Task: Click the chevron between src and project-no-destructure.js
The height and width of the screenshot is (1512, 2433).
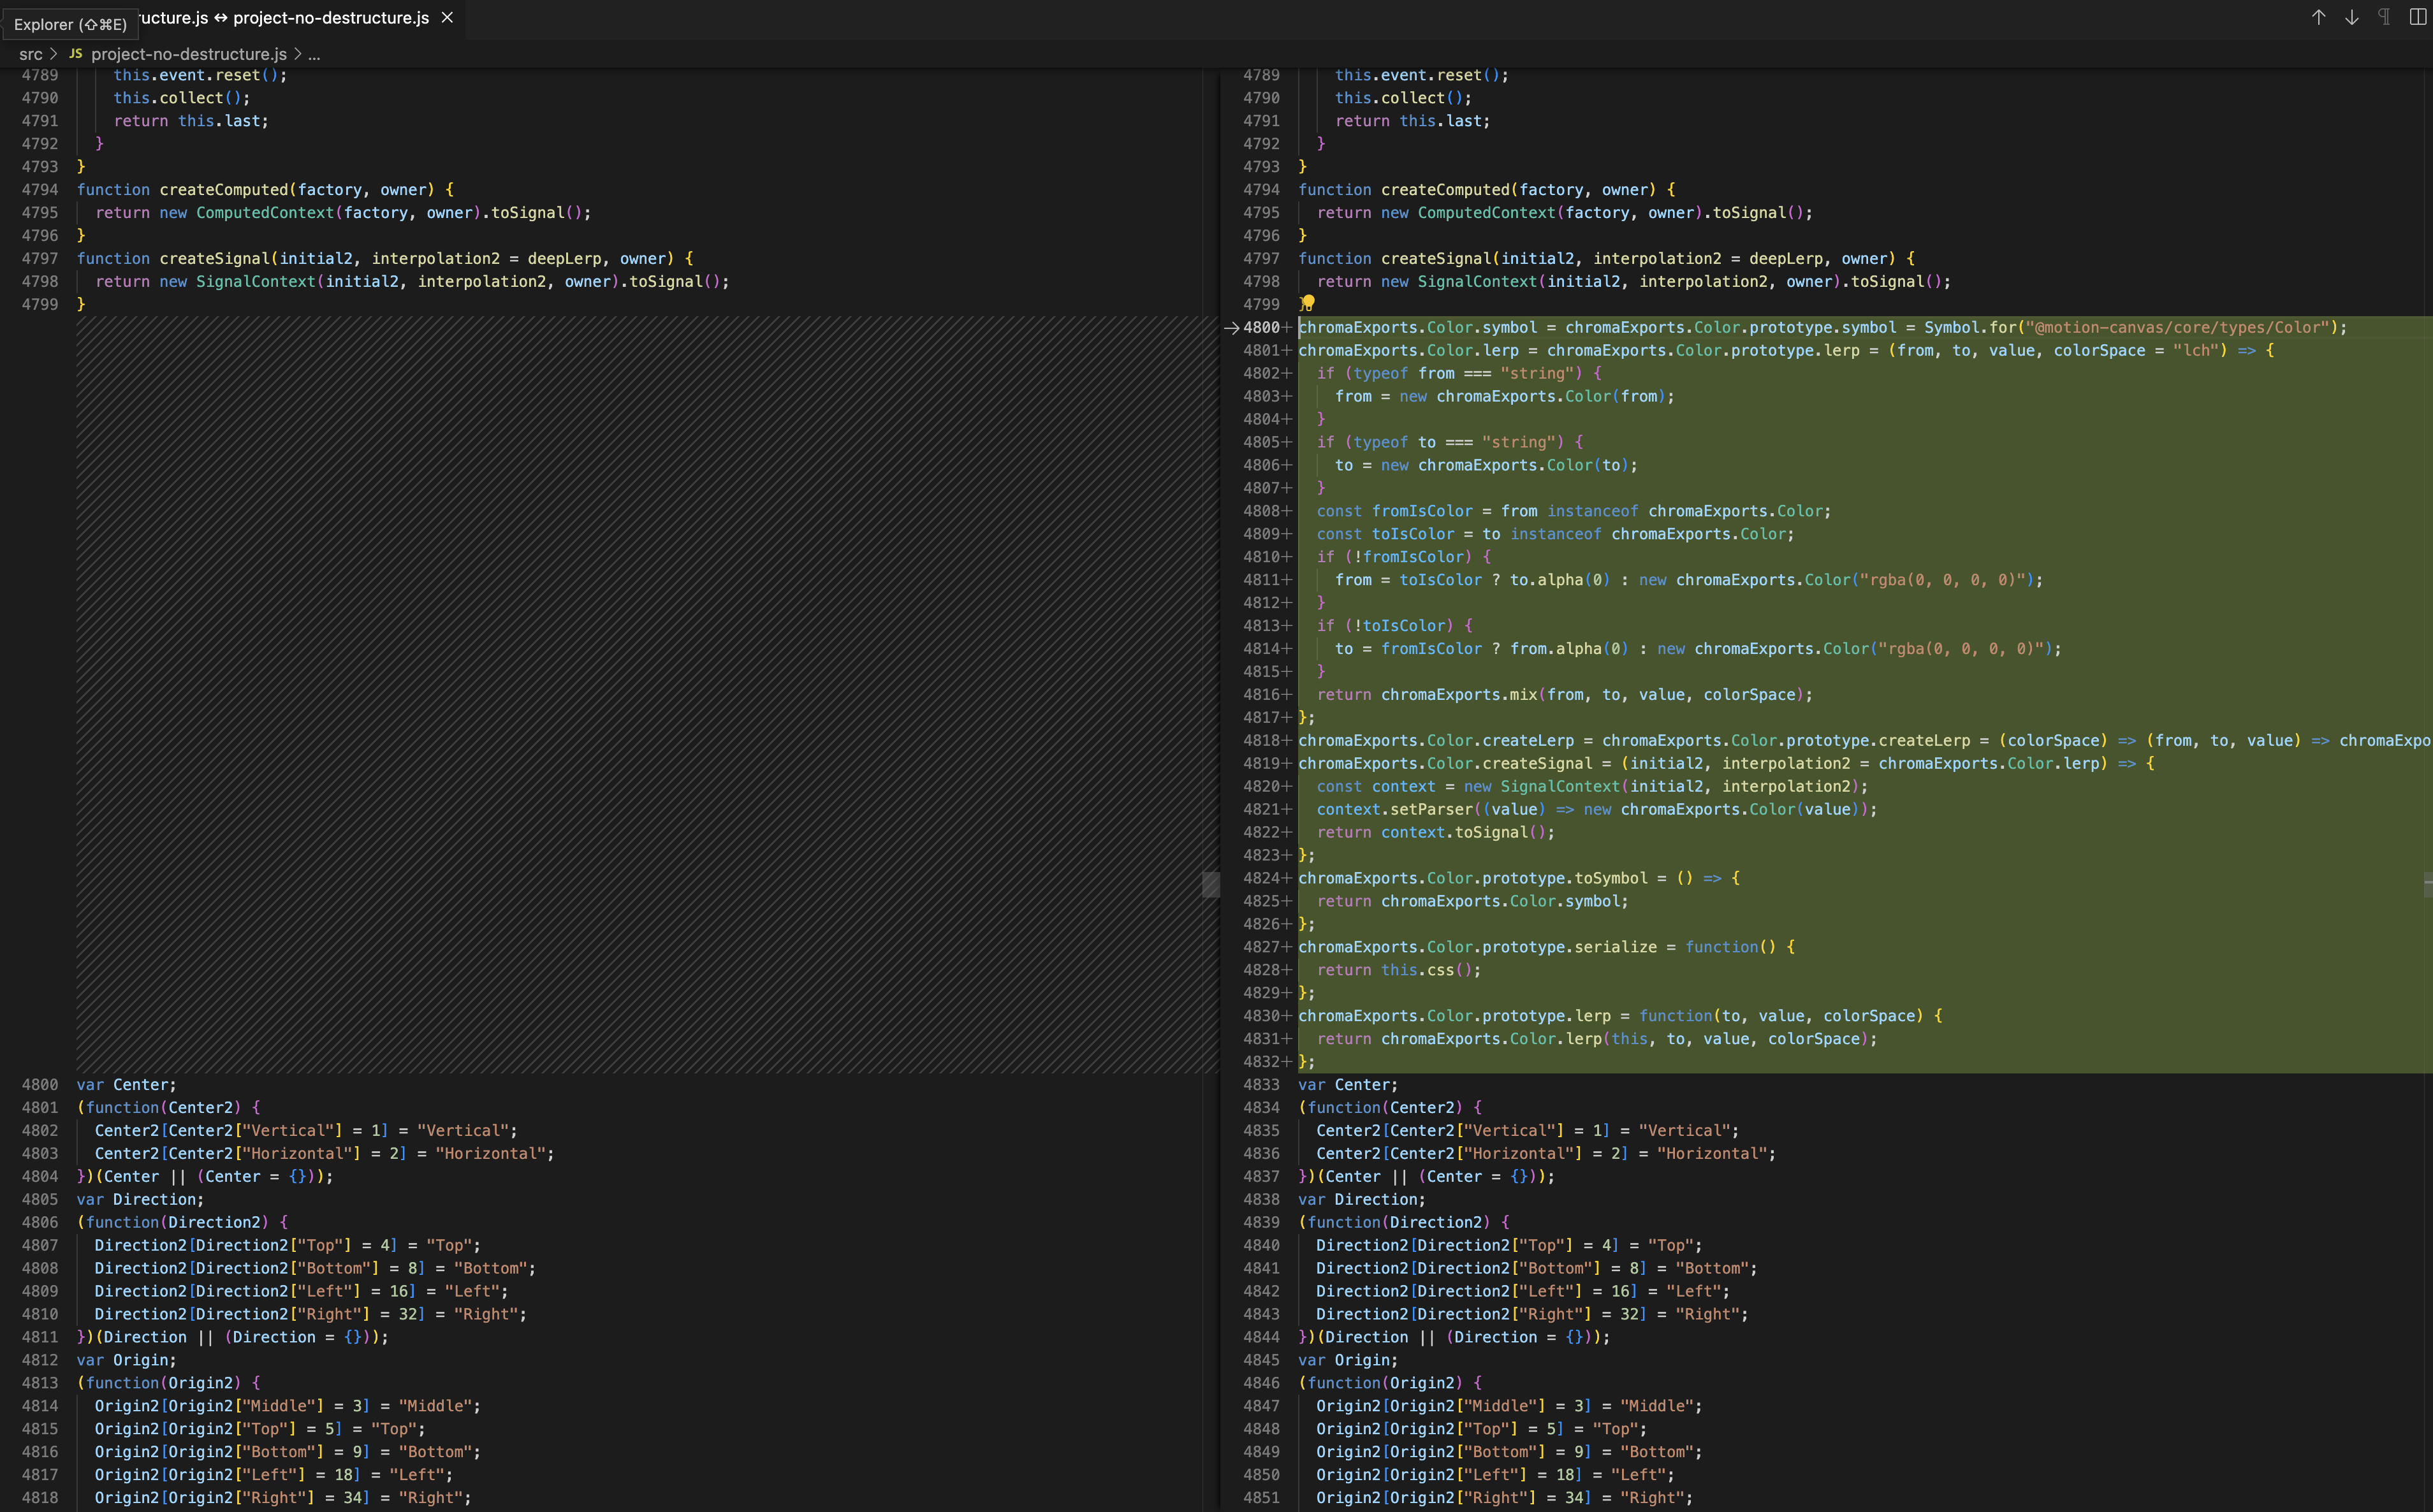Action: coord(55,54)
